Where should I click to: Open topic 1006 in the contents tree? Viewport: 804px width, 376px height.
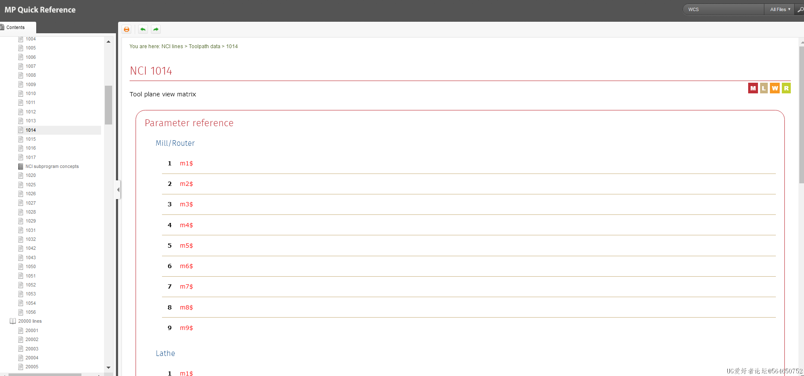point(31,57)
